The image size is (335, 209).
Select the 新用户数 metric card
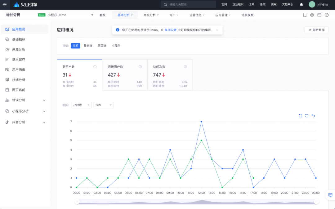pyautogui.click(x=79, y=75)
